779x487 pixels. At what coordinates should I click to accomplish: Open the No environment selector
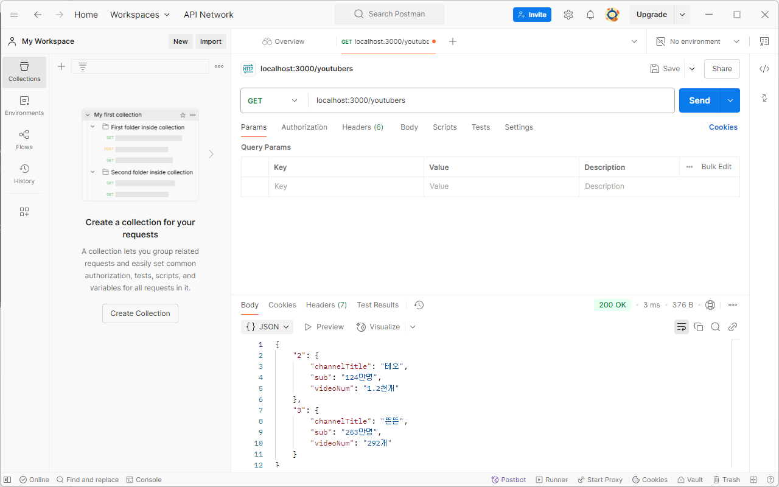point(697,41)
